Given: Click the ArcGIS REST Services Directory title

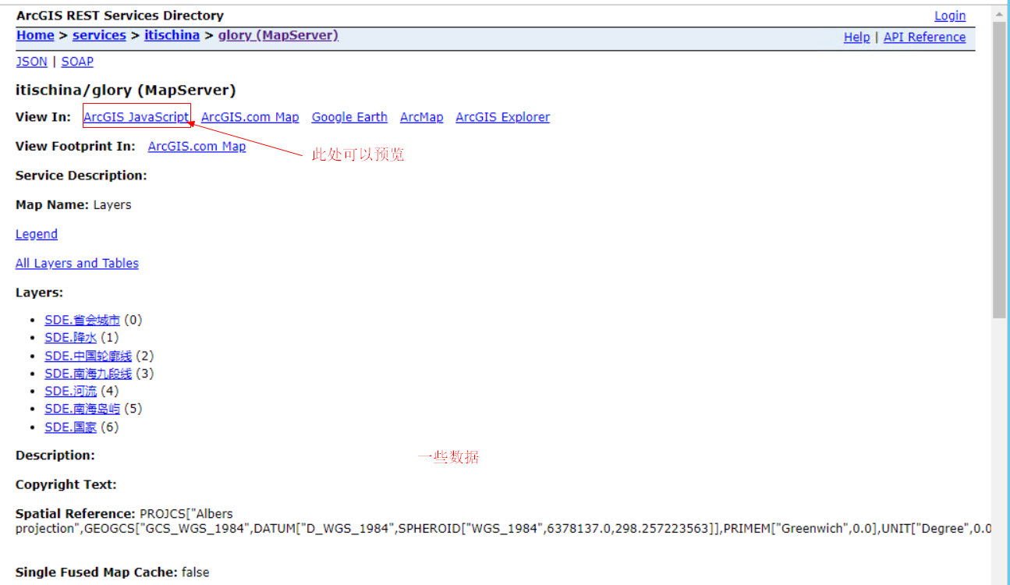Looking at the screenshot, I should 120,16.
